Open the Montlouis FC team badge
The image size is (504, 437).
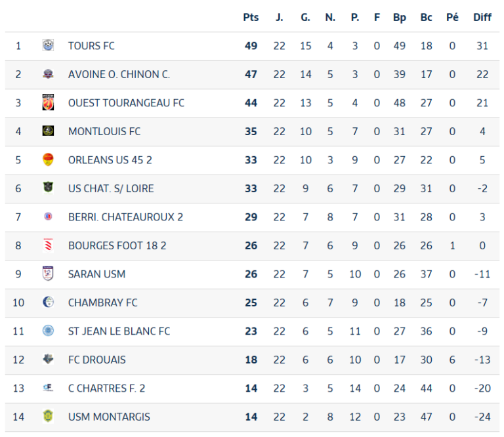pyautogui.click(x=48, y=131)
